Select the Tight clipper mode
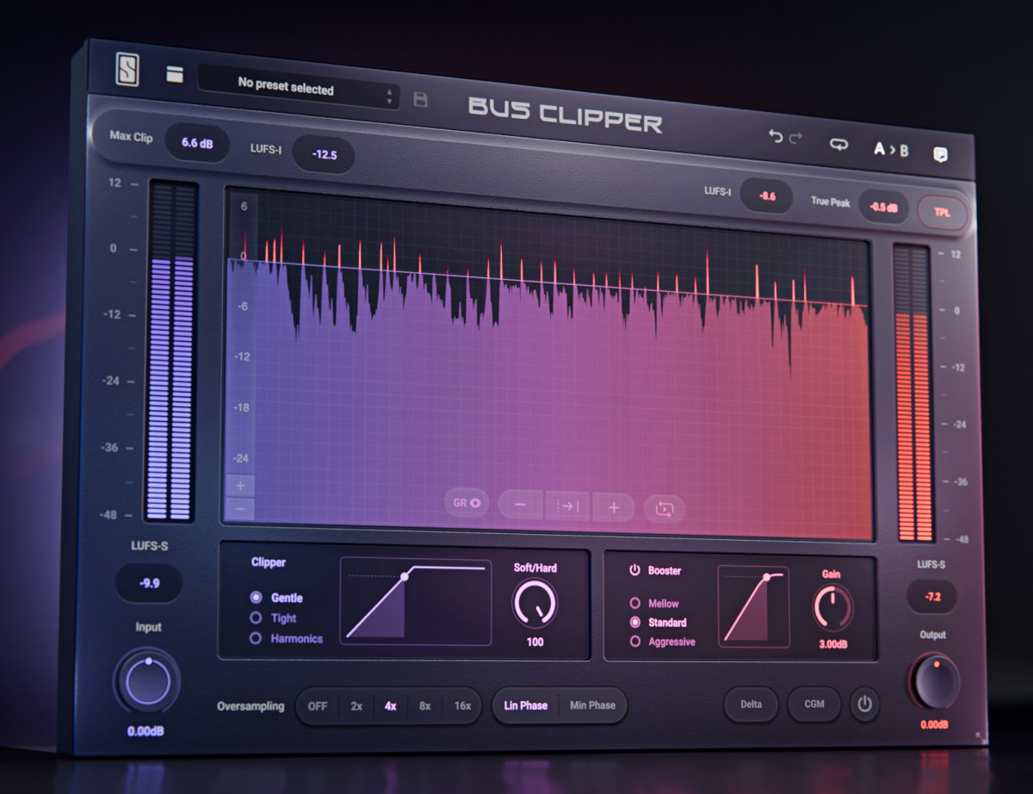The image size is (1033, 794). coord(256,617)
